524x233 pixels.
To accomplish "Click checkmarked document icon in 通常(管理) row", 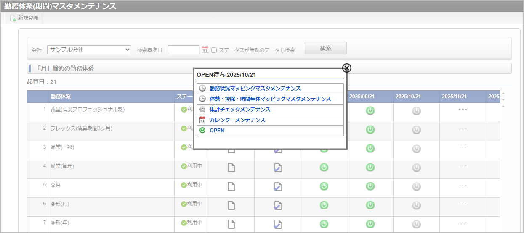I will pos(277,168).
